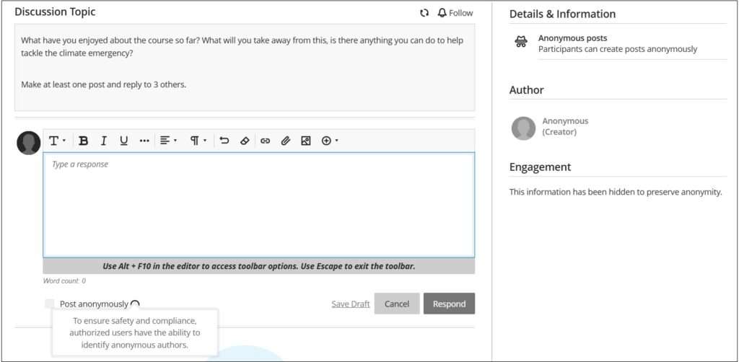
Task: Click the Alt + F10 toolbar hint bar
Action: click(259, 266)
